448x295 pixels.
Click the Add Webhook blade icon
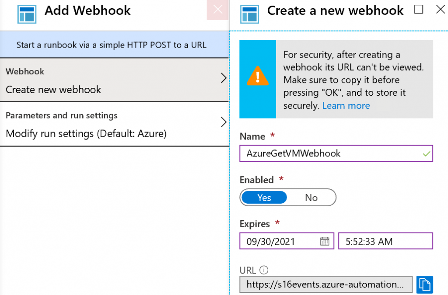(27, 14)
